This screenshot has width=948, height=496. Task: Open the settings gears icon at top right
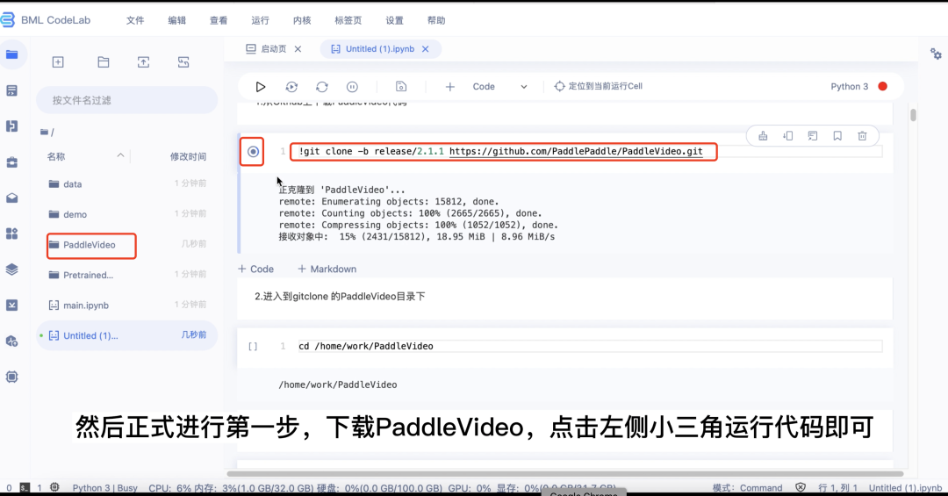pos(936,54)
